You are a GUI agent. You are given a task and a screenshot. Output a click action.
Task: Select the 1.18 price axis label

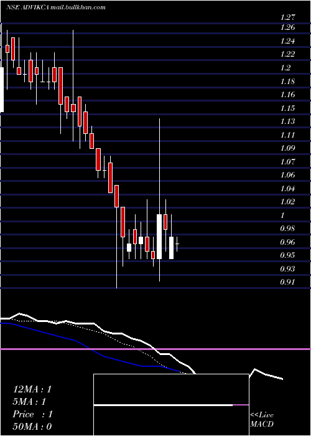(x=288, y=82)
